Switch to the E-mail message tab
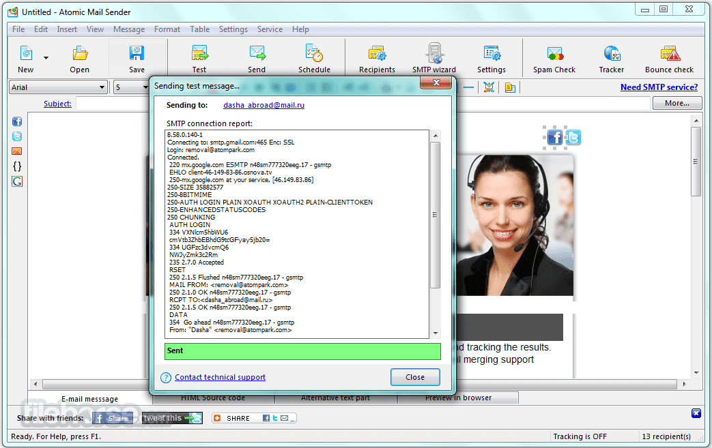The width and height of the screenshot is (712, 448). (89, 398)
